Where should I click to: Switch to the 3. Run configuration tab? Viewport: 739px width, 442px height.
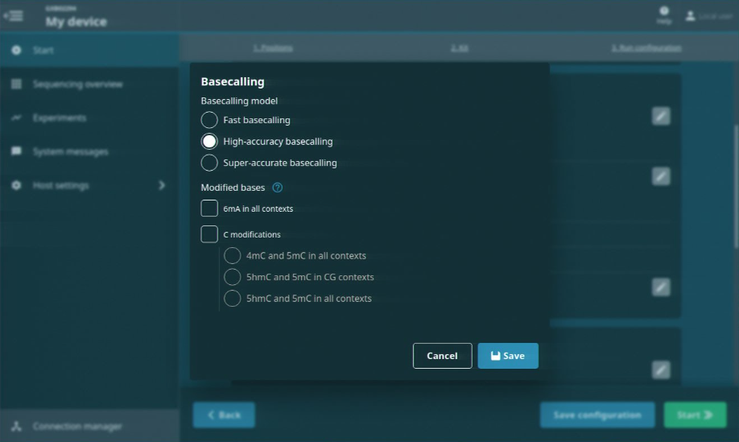(646, 48)
